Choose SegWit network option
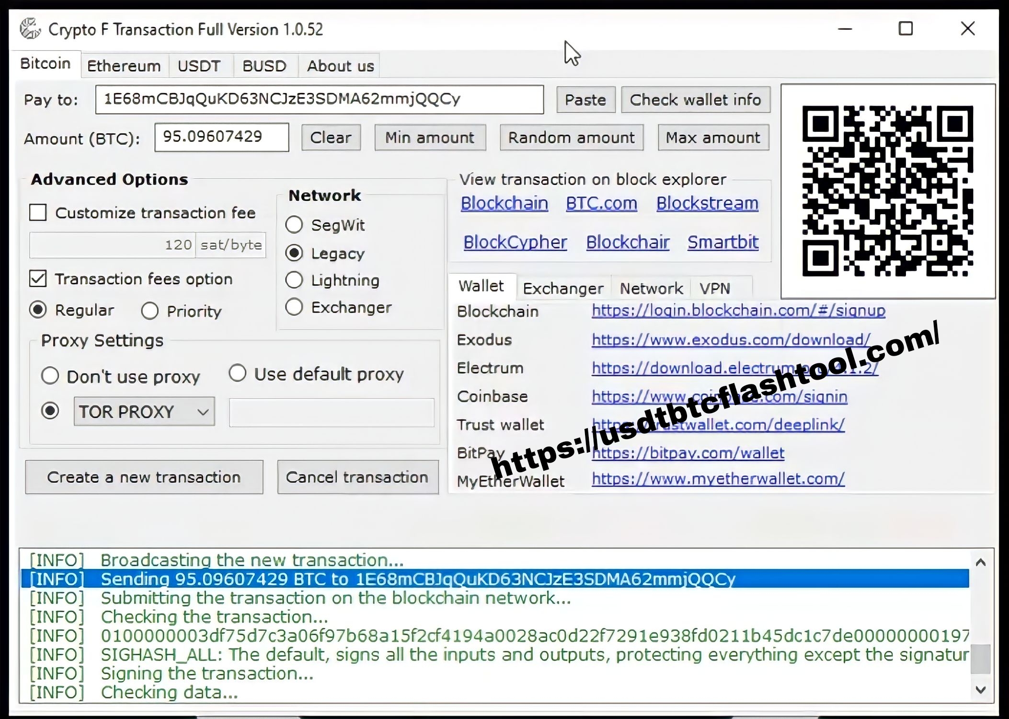Screen dimensions: 1009x719 tap(294, 225)
